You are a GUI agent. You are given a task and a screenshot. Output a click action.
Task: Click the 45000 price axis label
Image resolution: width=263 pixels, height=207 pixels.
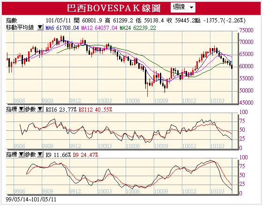pyautogui.click(x=246, y=102)
